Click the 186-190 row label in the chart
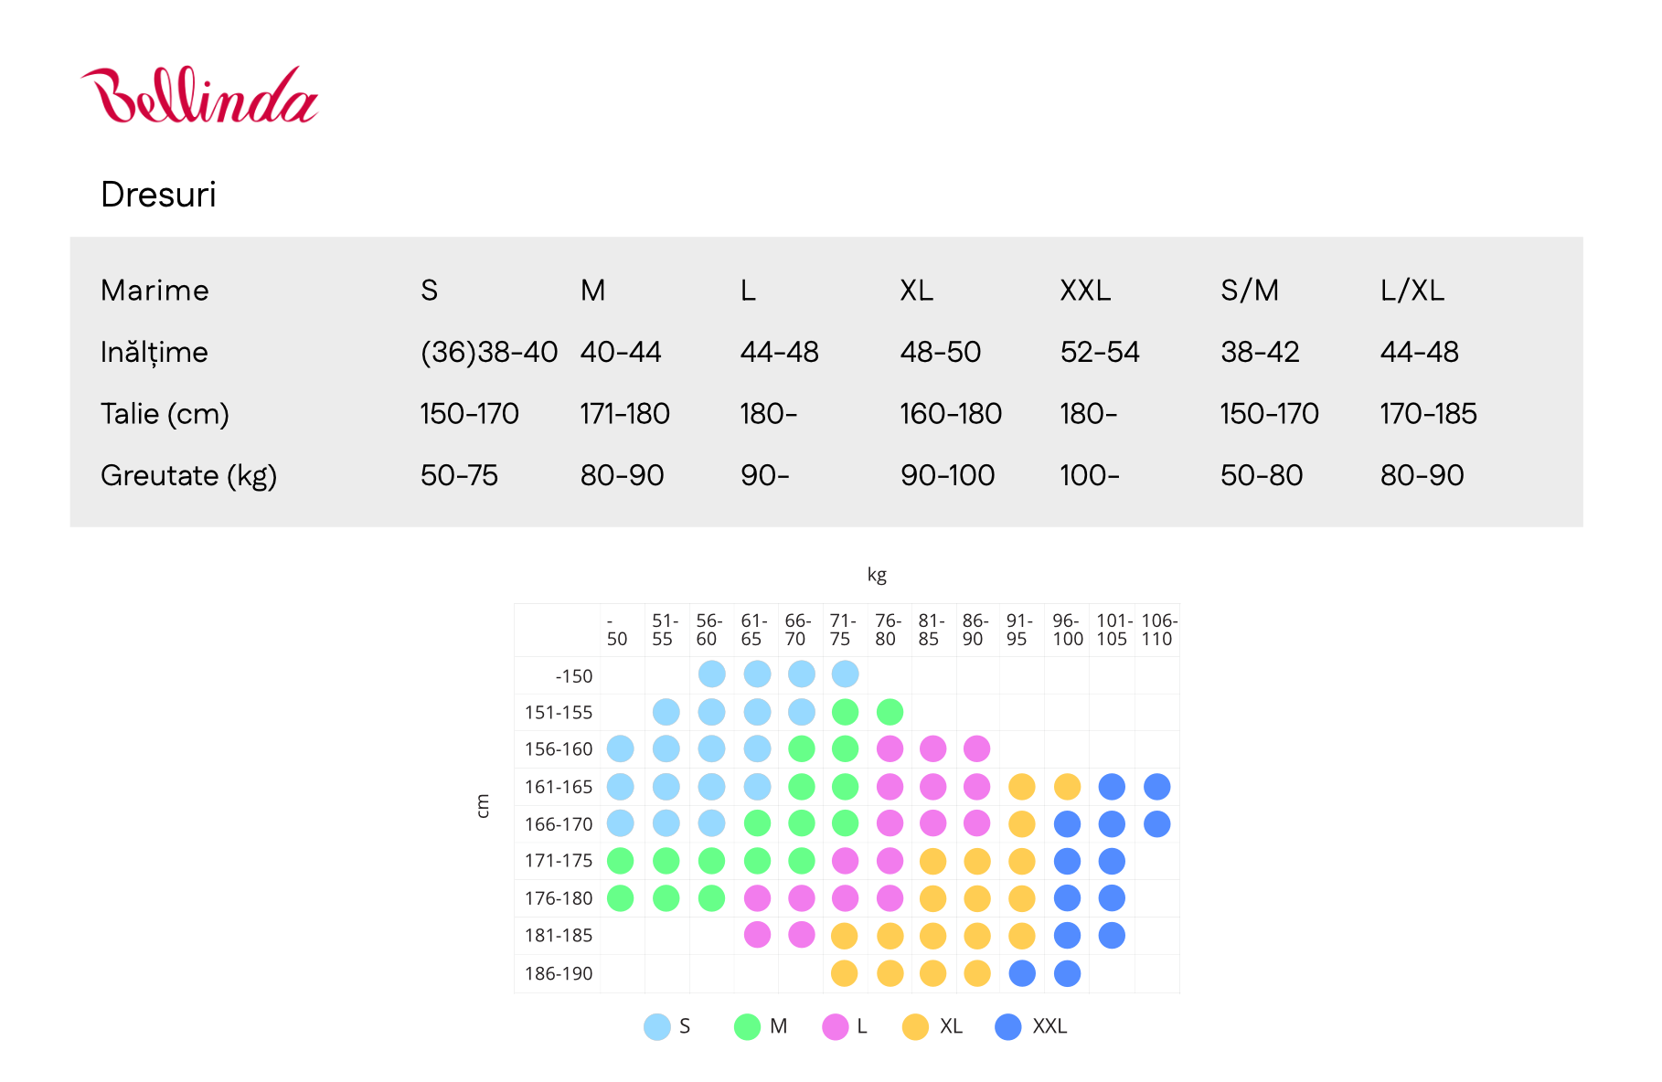 pyautogui.click(x=559, y=974)
